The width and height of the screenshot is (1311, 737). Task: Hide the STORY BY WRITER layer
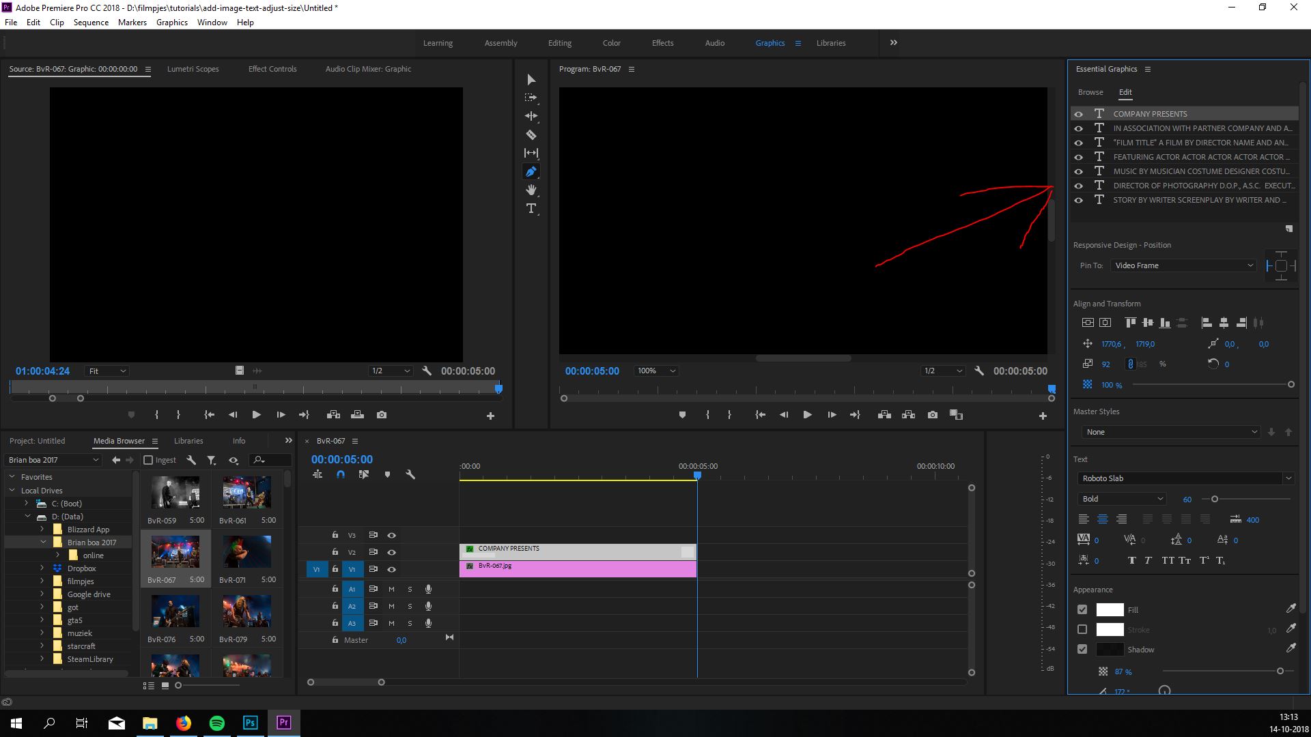point(1079,200)
